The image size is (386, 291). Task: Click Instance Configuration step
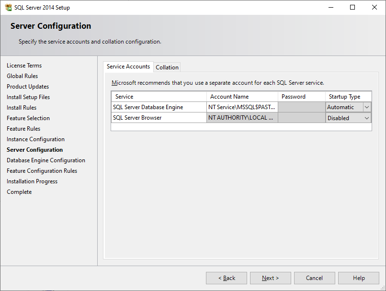tap(35, 139)
